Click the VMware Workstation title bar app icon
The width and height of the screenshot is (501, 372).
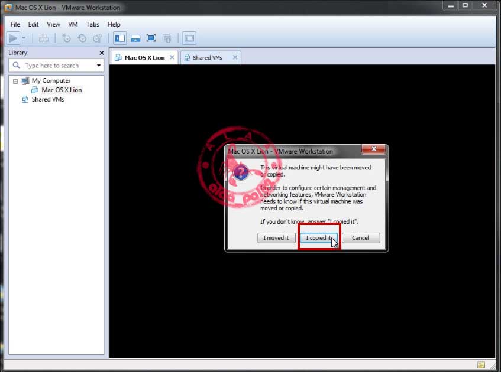point(8,8)
